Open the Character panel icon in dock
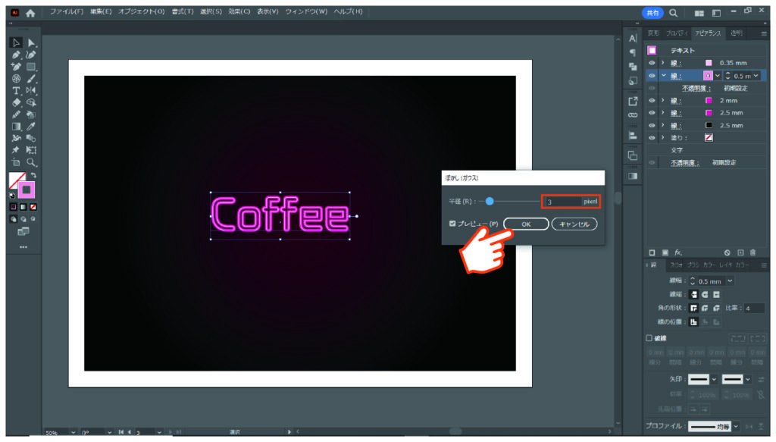The image size is (776, 442). coord(633,39)
